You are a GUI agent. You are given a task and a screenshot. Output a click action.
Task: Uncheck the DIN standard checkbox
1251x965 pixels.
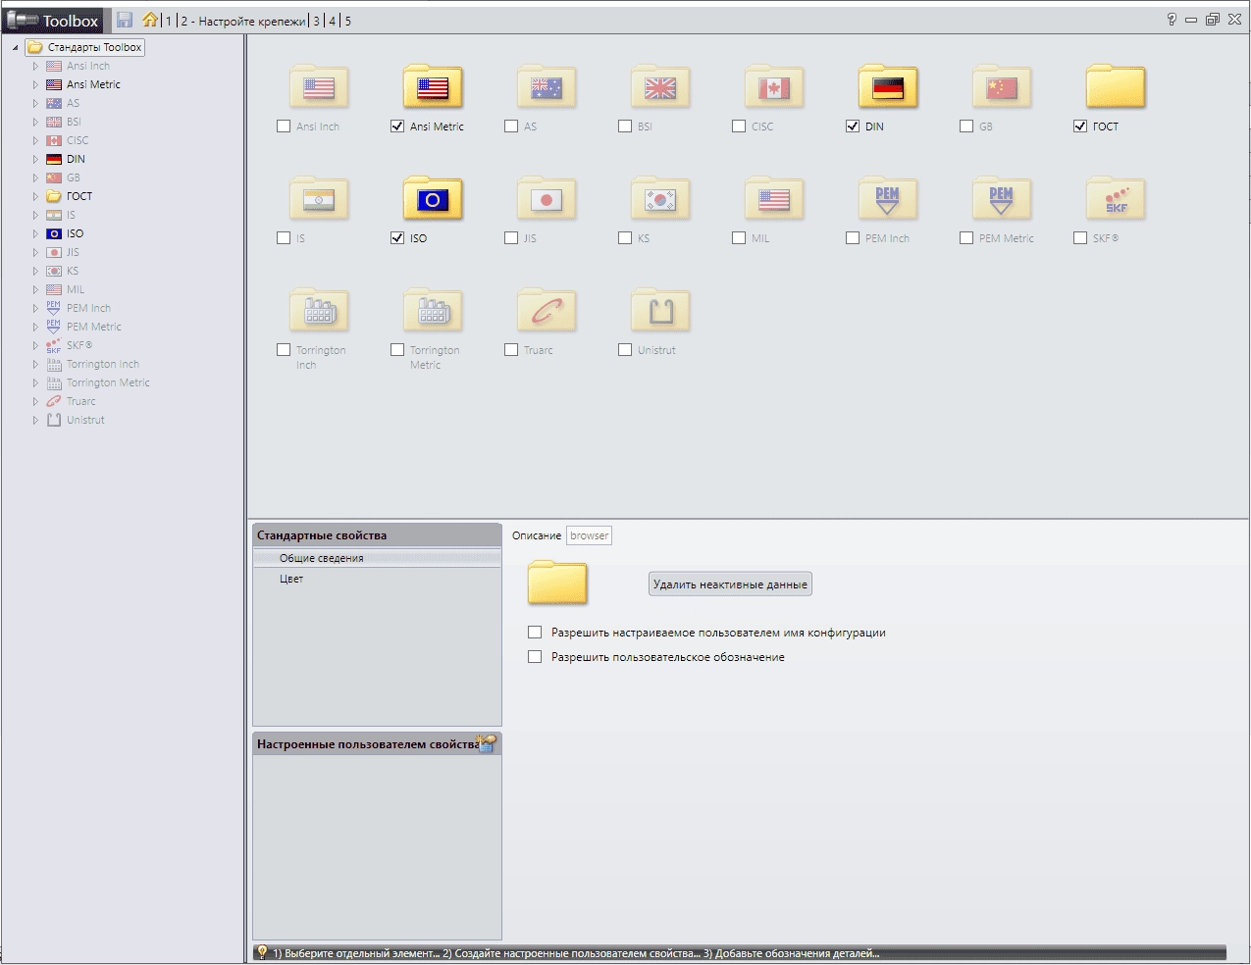[853, 127]
